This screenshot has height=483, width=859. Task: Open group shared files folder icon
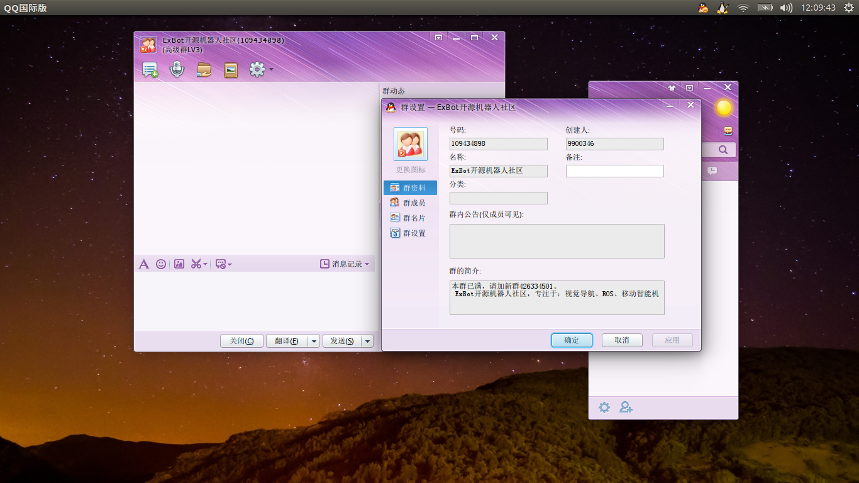[x=204, y=70]
